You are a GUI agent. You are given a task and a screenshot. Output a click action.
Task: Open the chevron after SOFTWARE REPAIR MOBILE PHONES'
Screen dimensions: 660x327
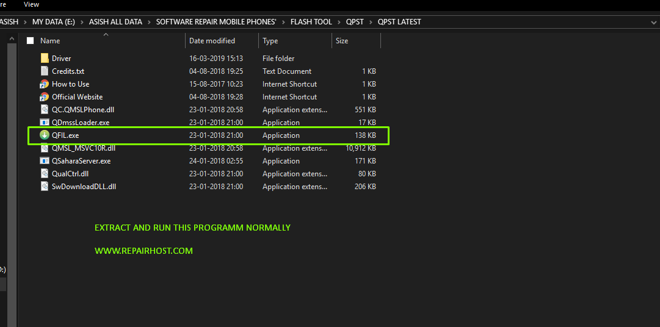point(283,22)
